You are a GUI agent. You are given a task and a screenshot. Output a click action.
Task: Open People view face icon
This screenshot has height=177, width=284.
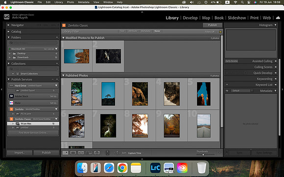[x=97, y=153]
